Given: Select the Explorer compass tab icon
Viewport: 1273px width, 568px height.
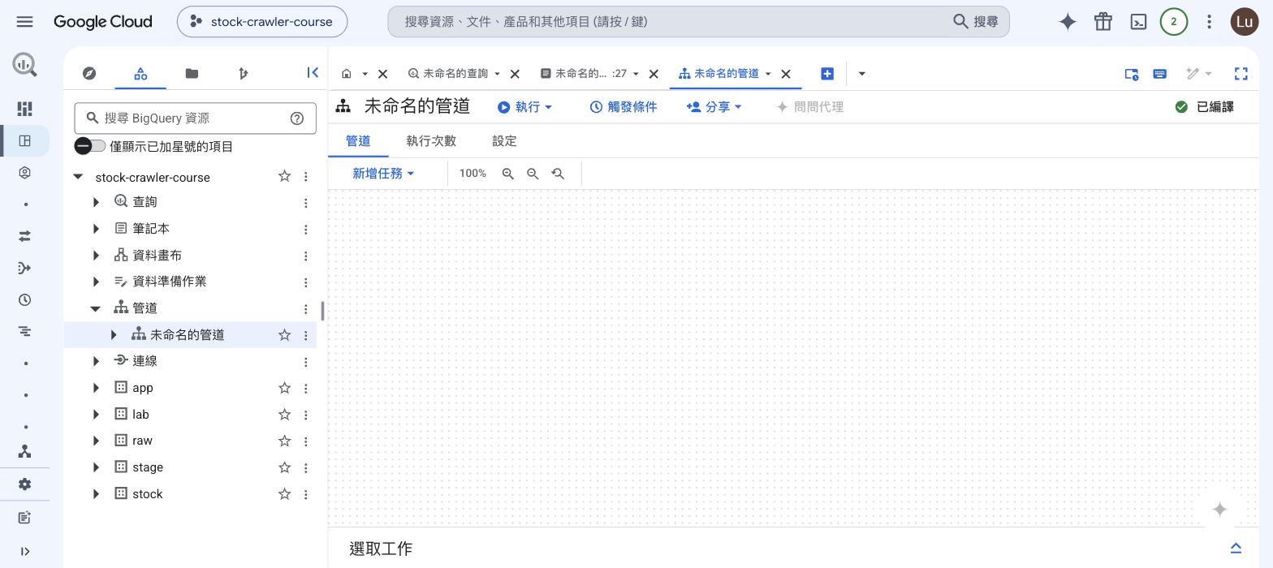Looking at the screenshot, I should tap(89, 73).
